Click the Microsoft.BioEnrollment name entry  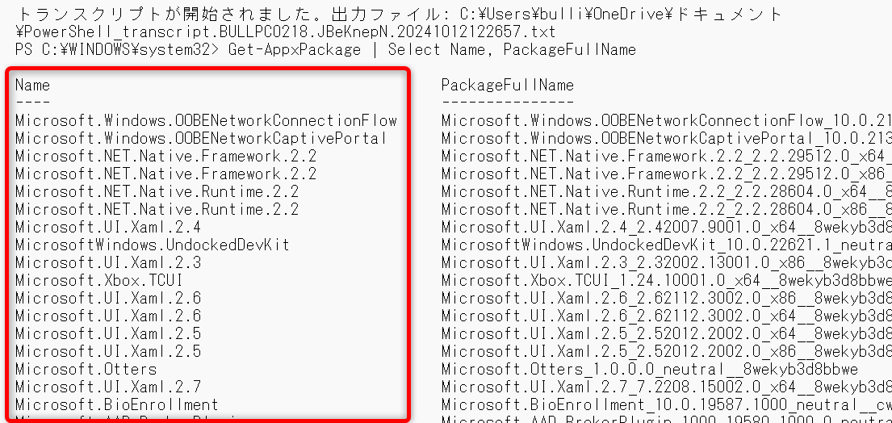click(x=116, y=404)
